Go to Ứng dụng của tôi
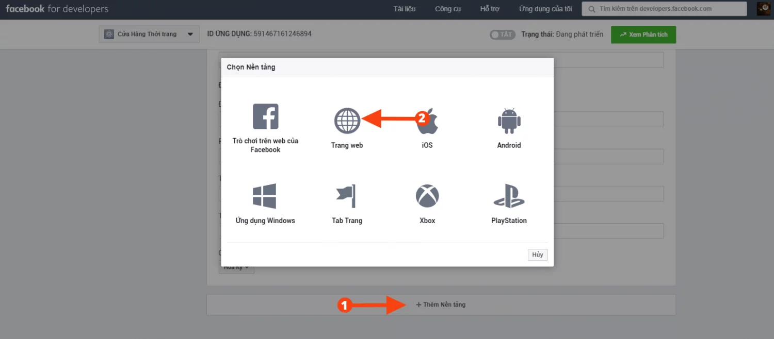 point(545,9)
